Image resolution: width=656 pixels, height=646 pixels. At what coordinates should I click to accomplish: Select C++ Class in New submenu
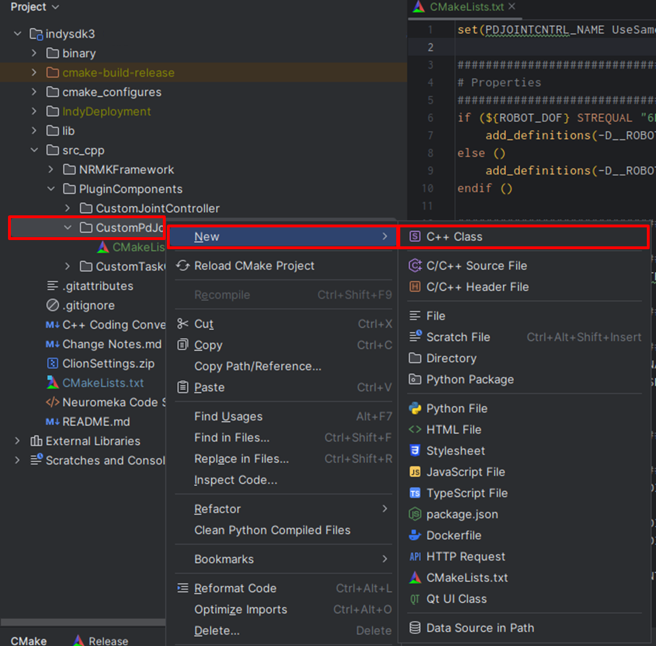[x=524, y=237]
